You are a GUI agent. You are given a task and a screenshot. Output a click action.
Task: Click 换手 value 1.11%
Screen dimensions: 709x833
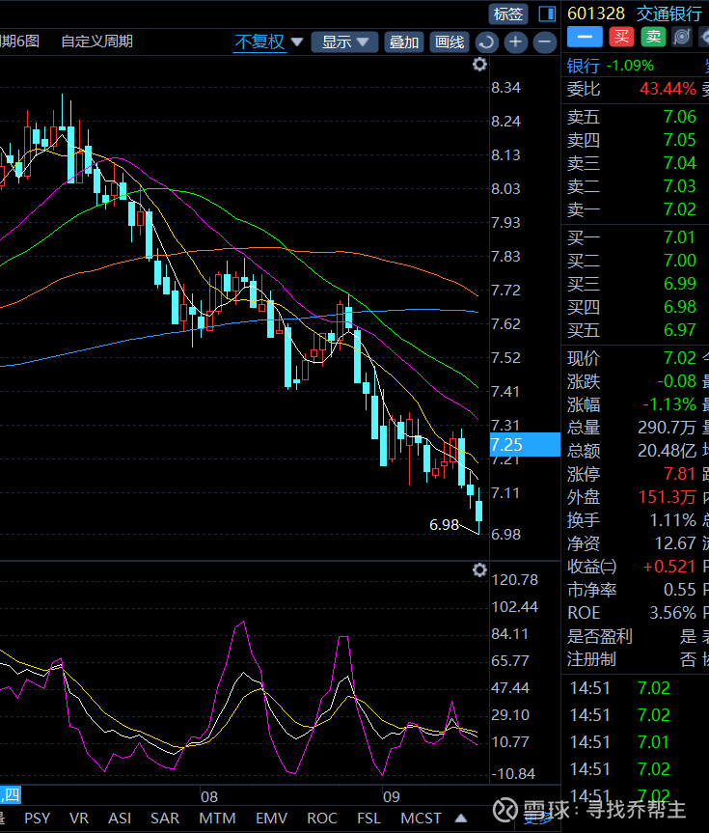pos(673,520)
